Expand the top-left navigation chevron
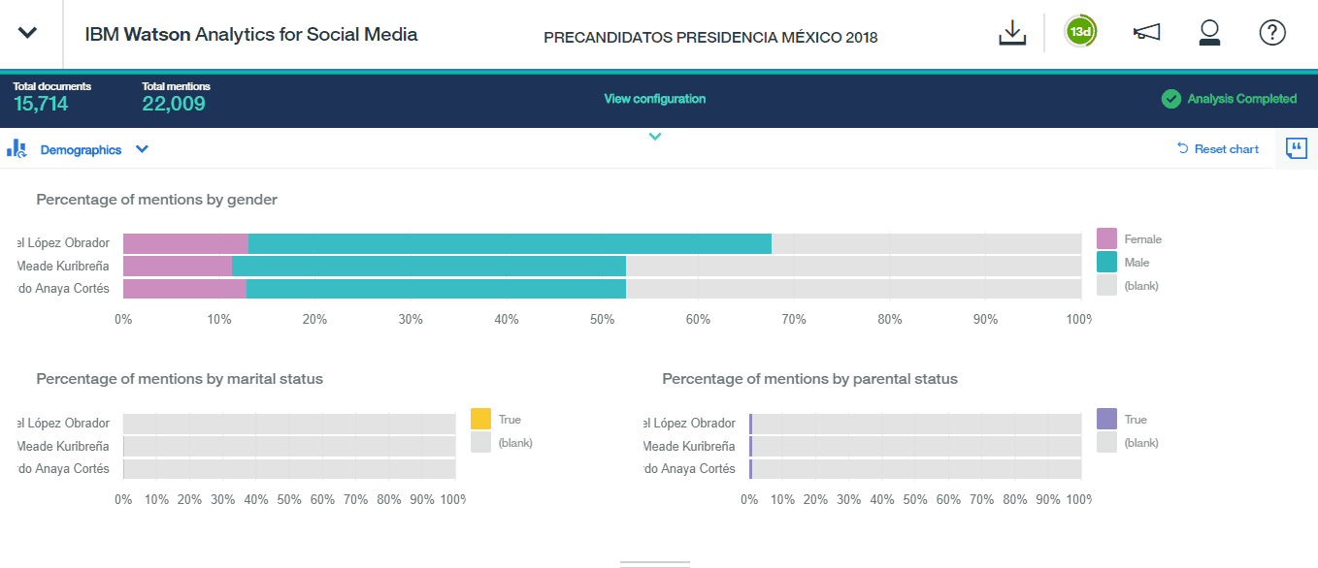Viewport: 1318px width, 568px height. (x=28, y=33)
